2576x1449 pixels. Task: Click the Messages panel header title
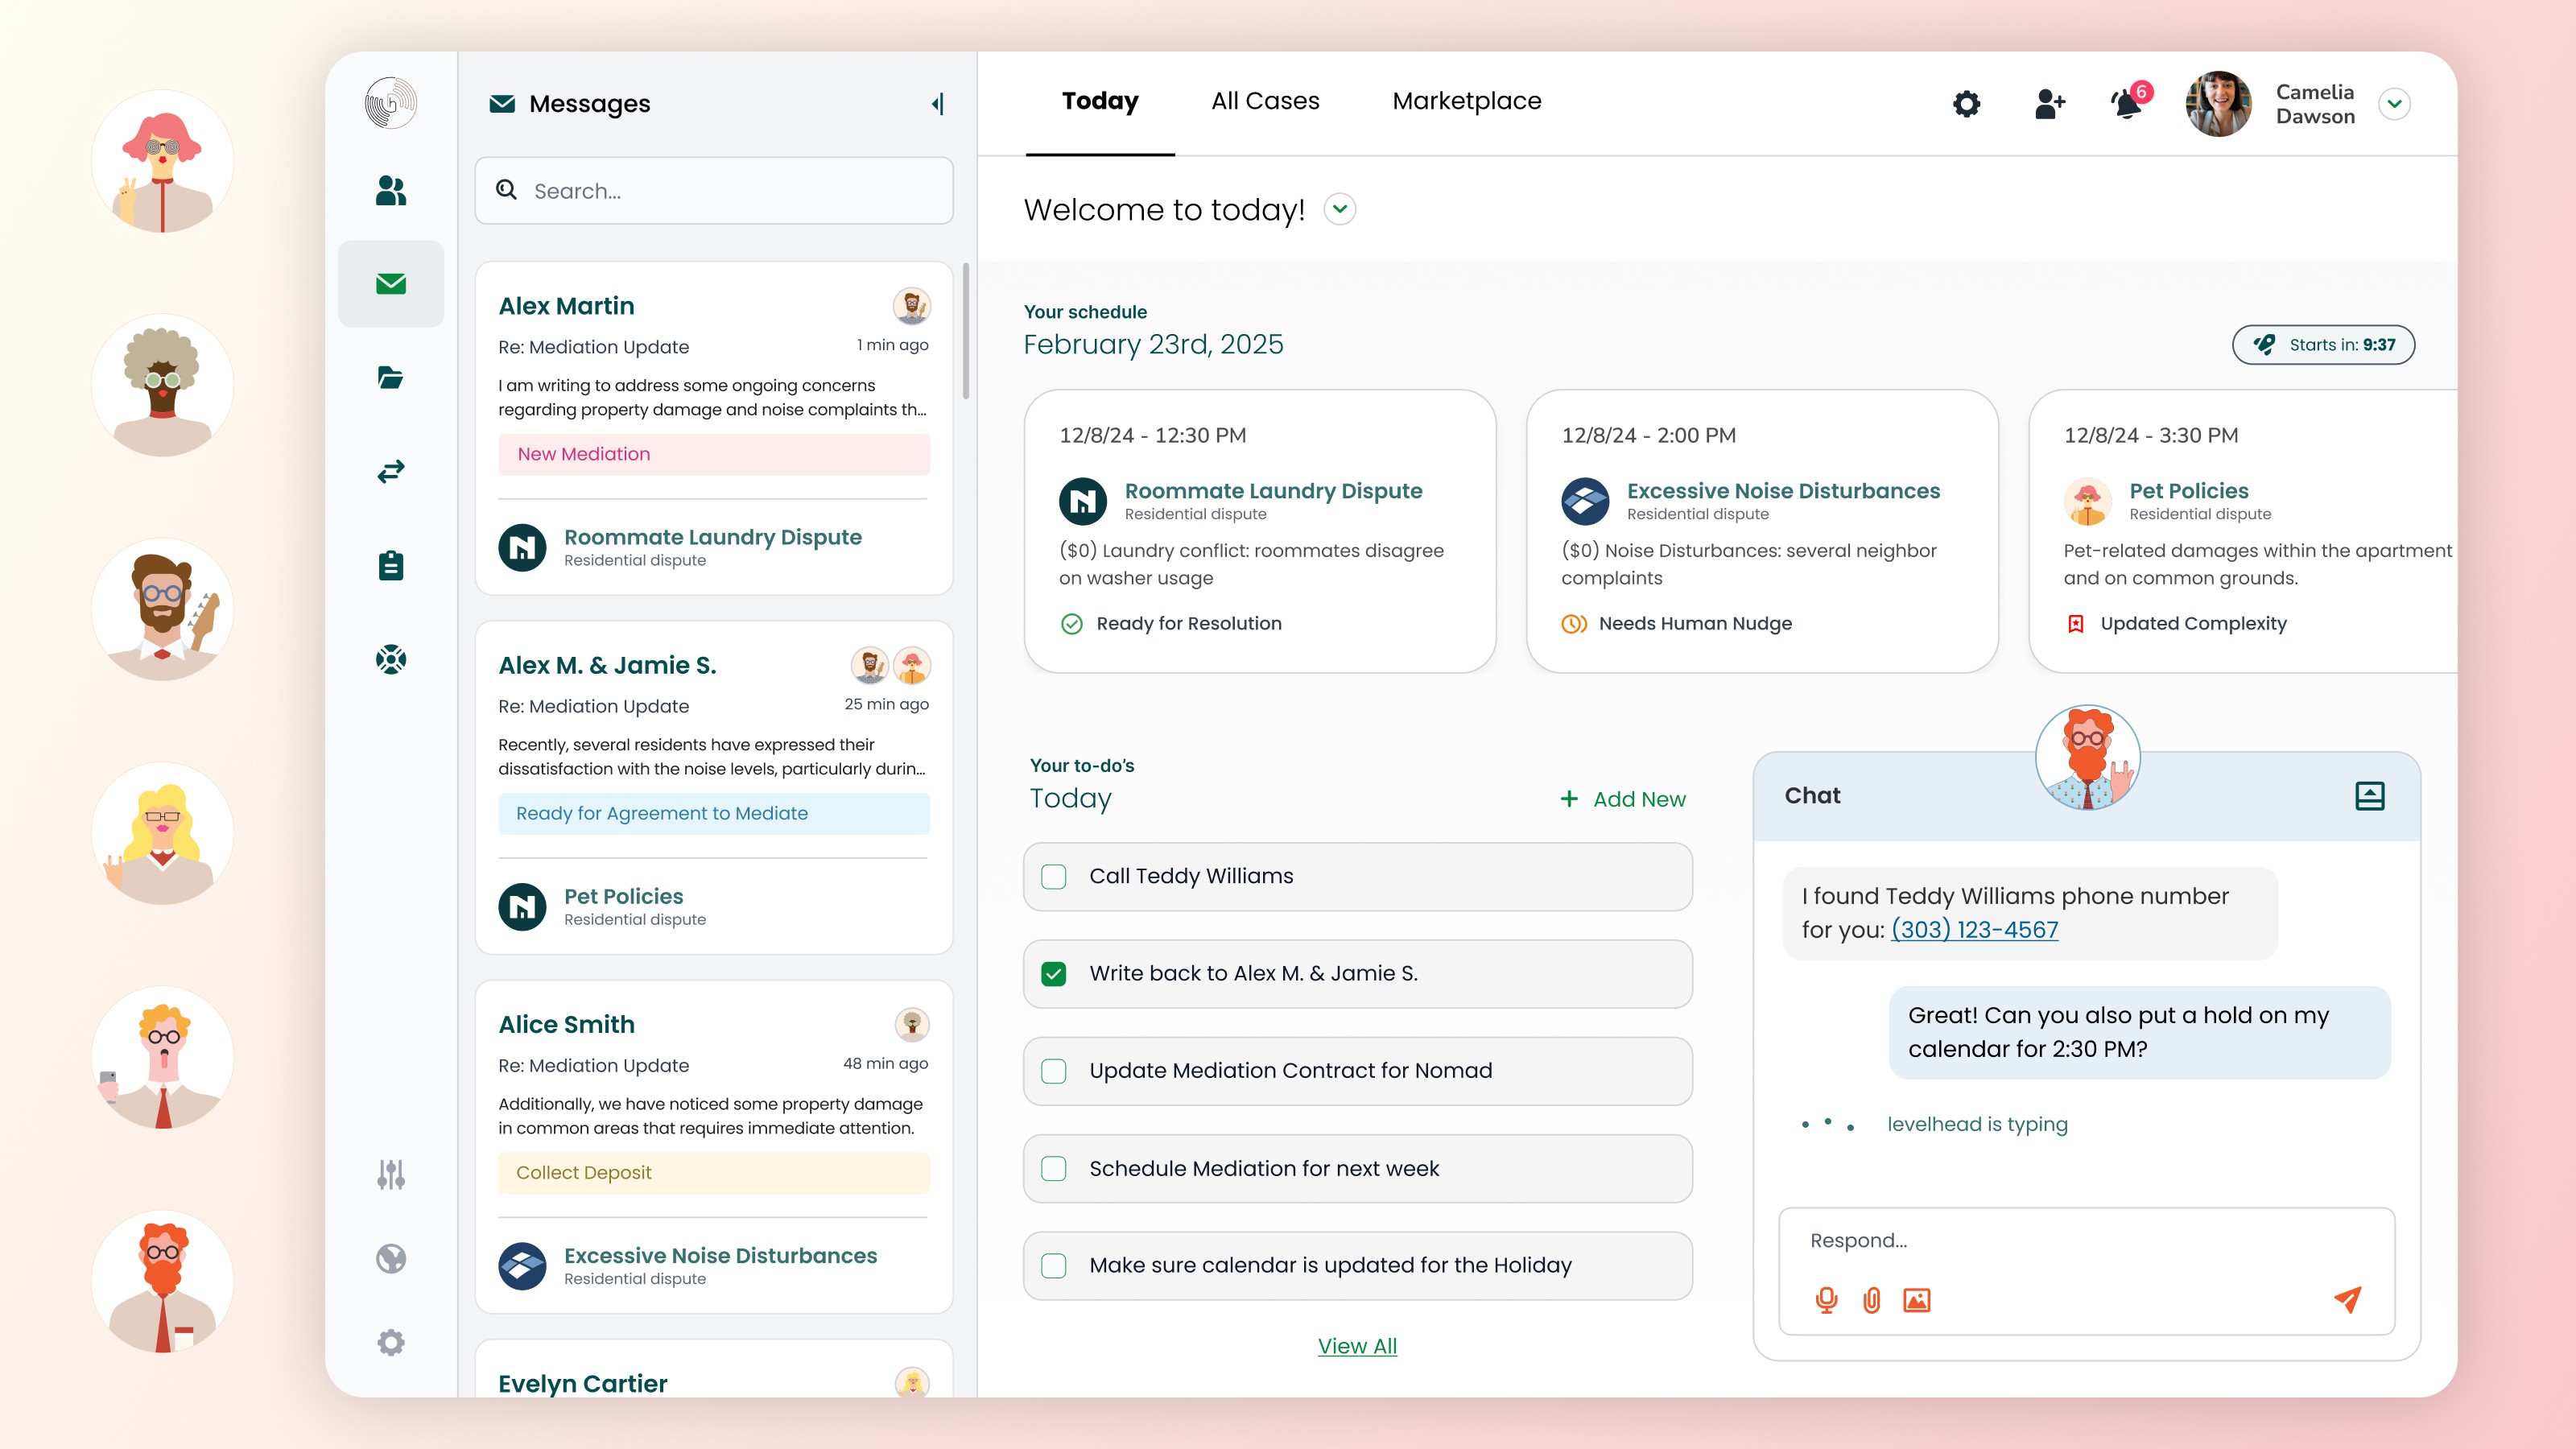[589, 103]
